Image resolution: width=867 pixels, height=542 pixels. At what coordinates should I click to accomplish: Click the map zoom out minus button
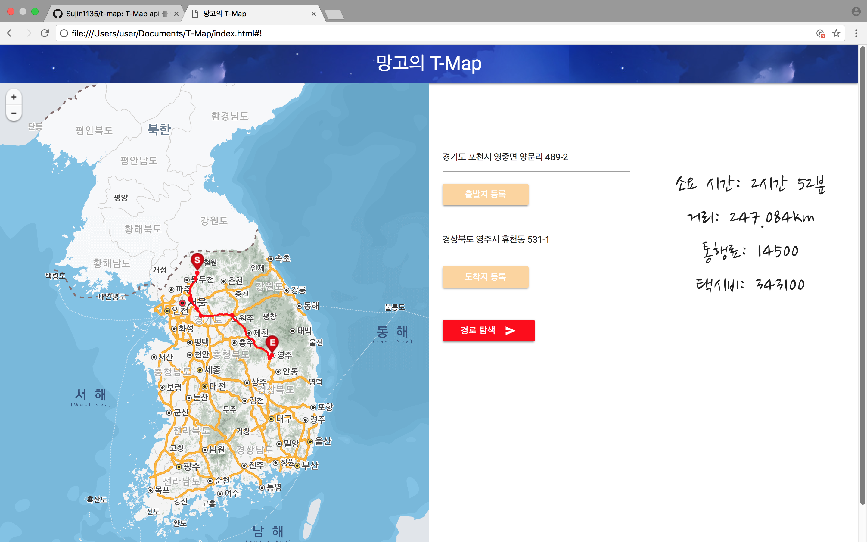click(x=14, y=113)
